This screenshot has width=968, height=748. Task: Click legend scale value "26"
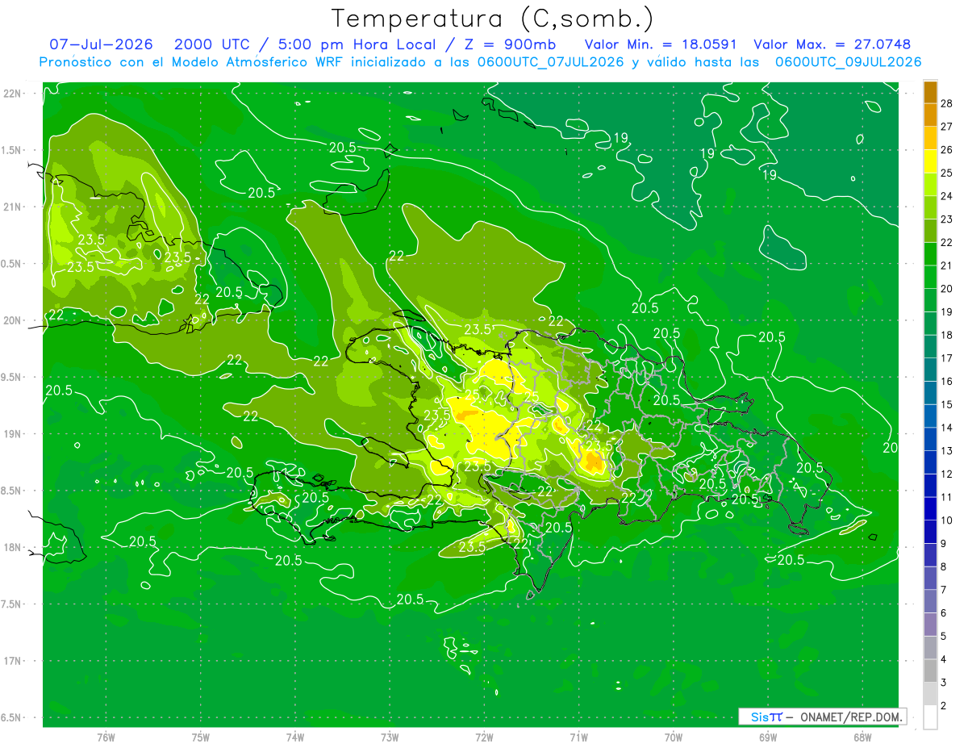click(x=947, y=149)
